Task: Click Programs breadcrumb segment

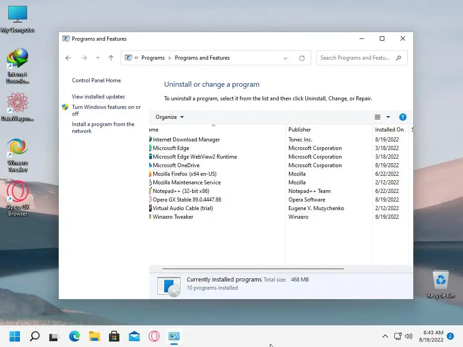Action: tap(153, 58)
